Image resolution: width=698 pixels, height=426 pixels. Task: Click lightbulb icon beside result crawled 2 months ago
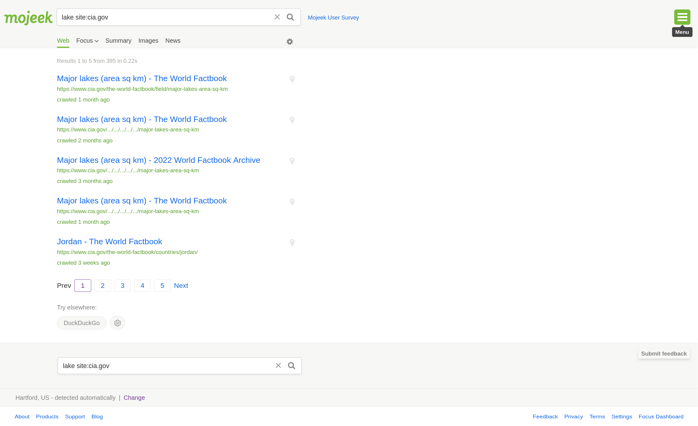coord(292,120)
